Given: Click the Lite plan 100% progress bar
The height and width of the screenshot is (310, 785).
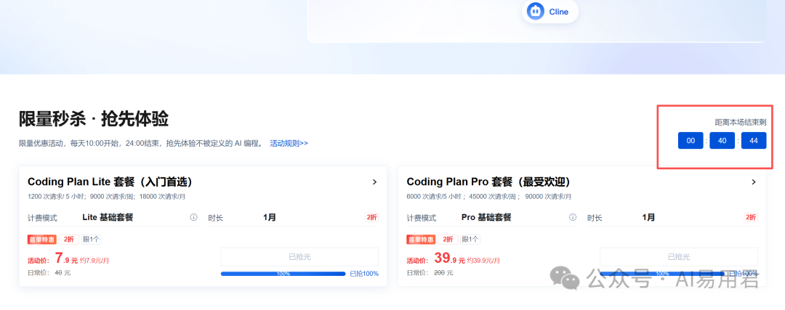Looking at the screenshot, I should click(x=283, y=274).
